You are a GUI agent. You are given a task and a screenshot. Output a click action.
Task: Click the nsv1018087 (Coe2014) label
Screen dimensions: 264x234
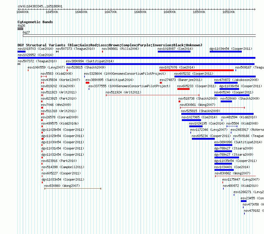175,49
